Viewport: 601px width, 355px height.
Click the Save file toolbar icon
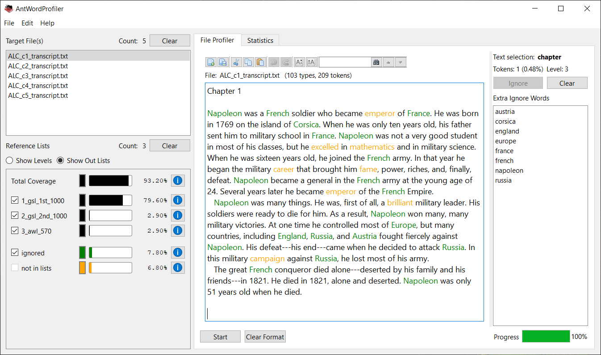point(223,63)
